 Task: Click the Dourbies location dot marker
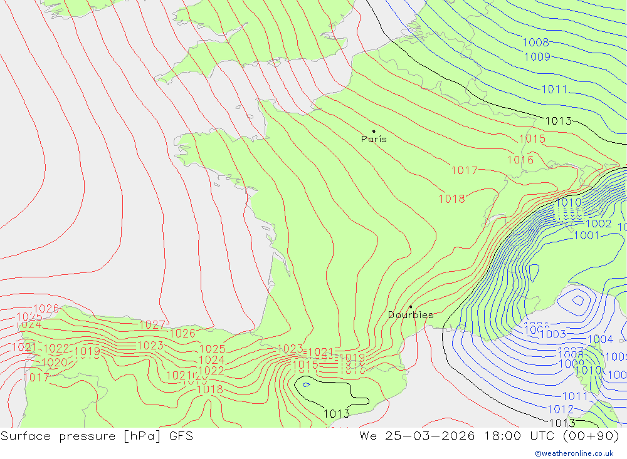pyautogui.click(x=411, y=307)
